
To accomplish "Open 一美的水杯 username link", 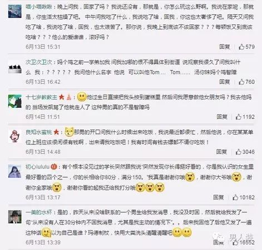I will (x=39, y=212).
